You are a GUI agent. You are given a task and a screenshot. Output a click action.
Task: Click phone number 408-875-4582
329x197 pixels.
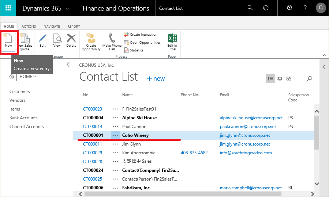(x=194, y=153)
